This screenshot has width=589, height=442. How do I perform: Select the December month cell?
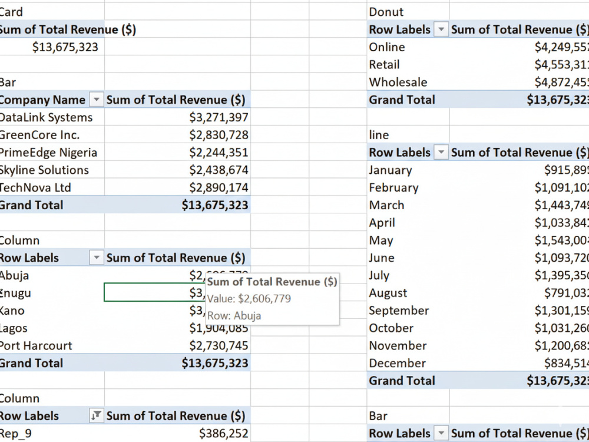(408, 363)
